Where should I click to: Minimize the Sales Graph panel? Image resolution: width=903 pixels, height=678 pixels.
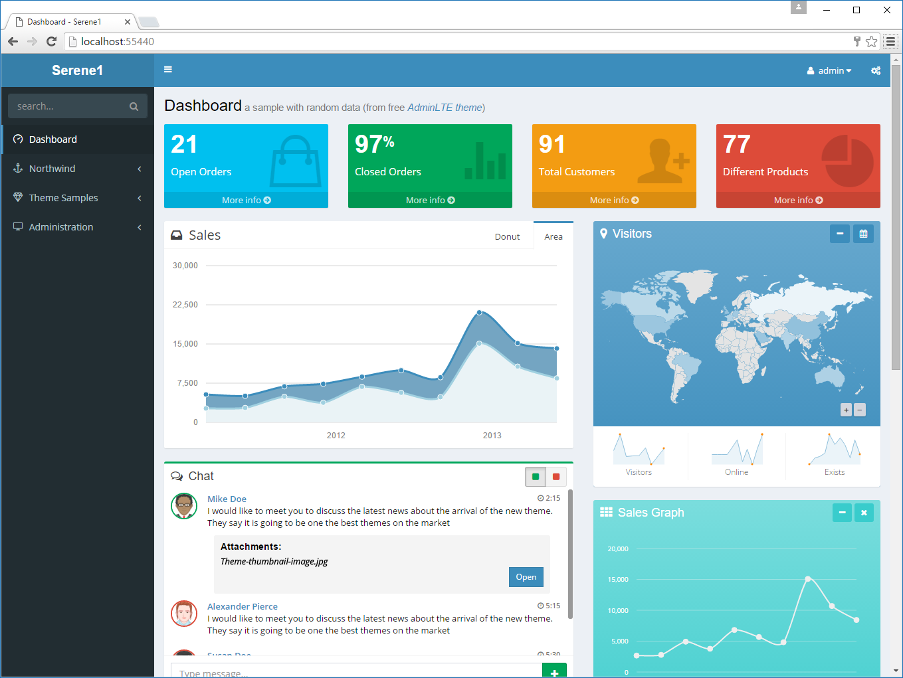(842, 513)
